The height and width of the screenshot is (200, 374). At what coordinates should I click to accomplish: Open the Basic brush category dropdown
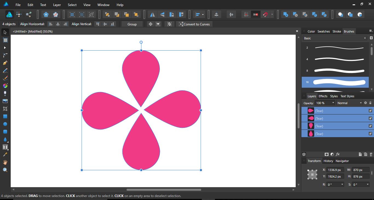335,38
